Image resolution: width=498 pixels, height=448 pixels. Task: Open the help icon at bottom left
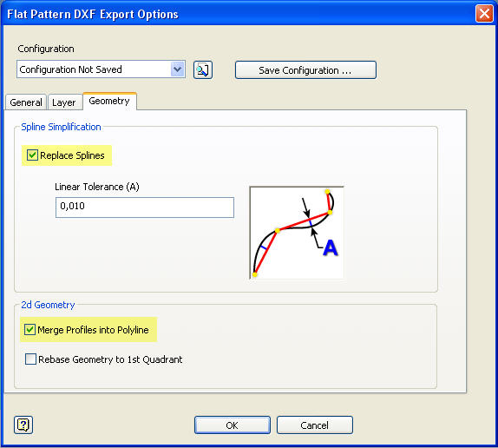pyautogui.click(x=23, y=425)
